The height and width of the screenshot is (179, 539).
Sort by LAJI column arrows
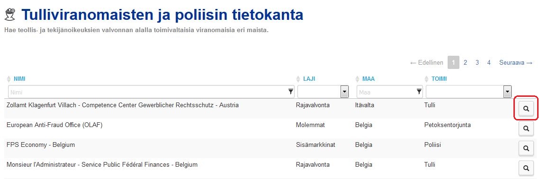point(298,79)
